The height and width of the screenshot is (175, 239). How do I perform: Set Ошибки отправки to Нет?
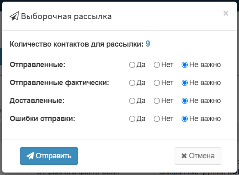click(x=157, y=119)
